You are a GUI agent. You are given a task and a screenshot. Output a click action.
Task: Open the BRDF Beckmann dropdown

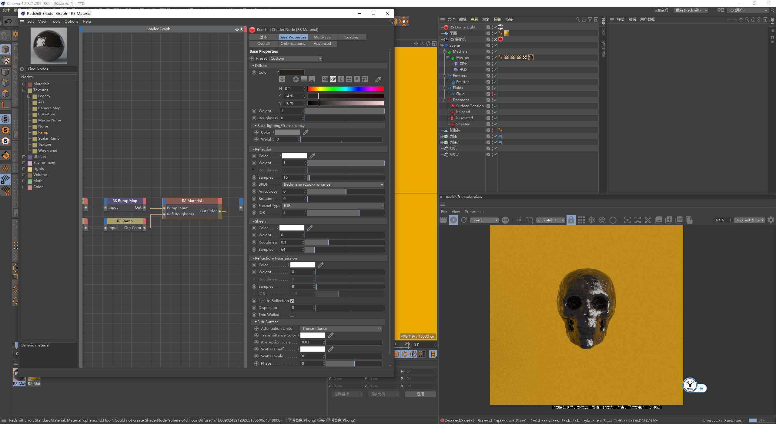tap(333, 184)
